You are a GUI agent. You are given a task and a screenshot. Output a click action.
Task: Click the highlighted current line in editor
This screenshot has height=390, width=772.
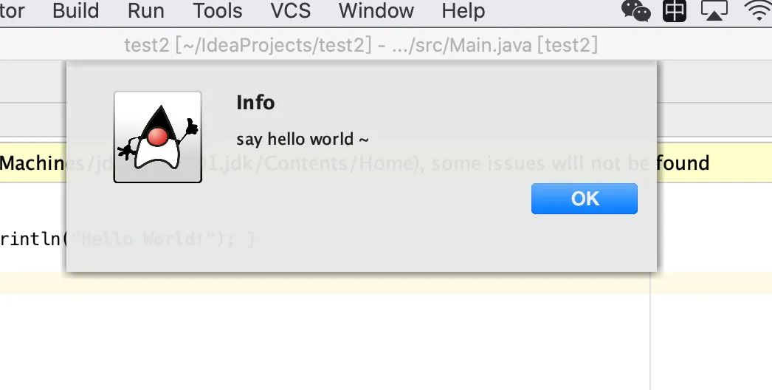[x=325, y=283]
